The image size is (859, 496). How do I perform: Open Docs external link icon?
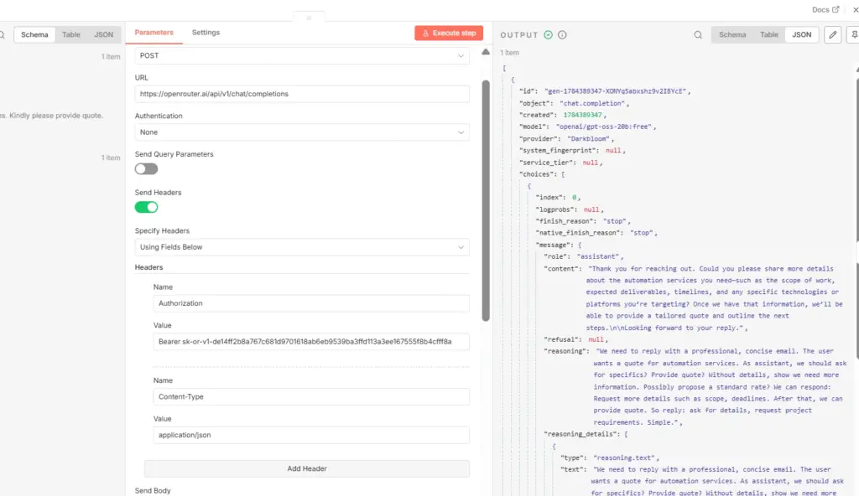click(836, 9)
